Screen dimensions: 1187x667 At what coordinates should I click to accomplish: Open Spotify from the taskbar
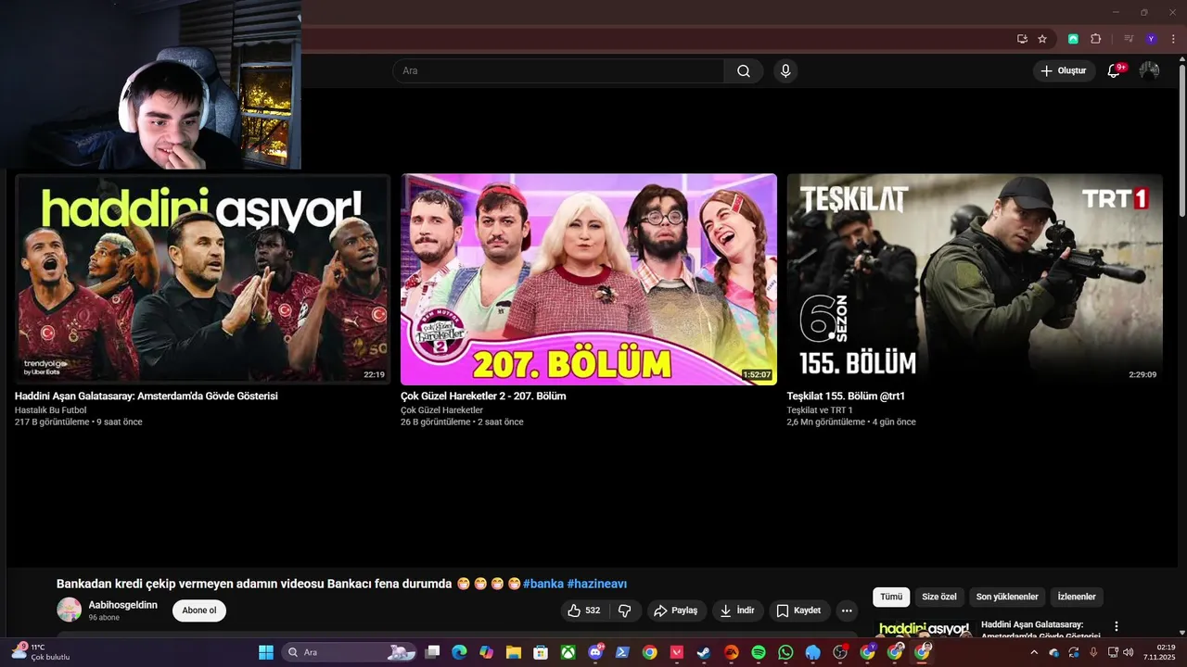[759, 652]
